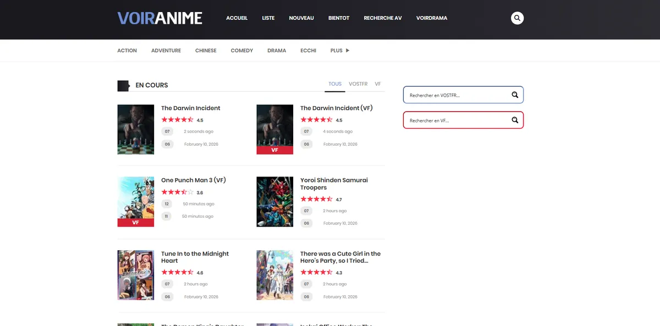Open the NOUVEAU menu item

301,18
